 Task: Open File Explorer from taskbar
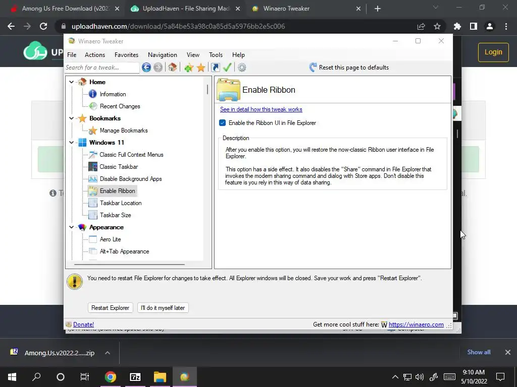160,377
